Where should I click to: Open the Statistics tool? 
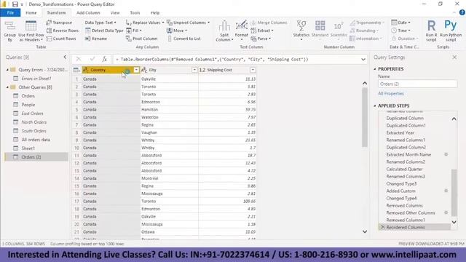tap(301, 31)
